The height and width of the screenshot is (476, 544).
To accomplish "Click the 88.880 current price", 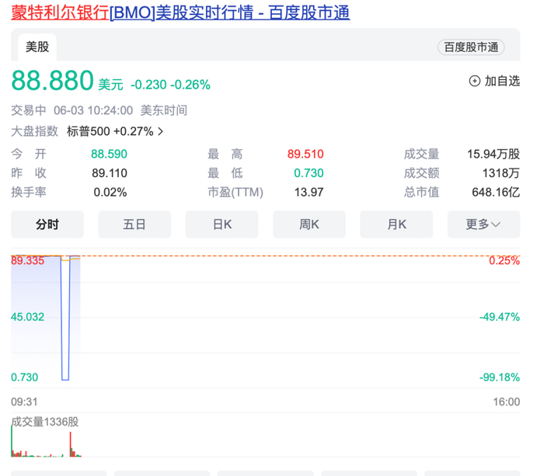I will coord(52,81).
